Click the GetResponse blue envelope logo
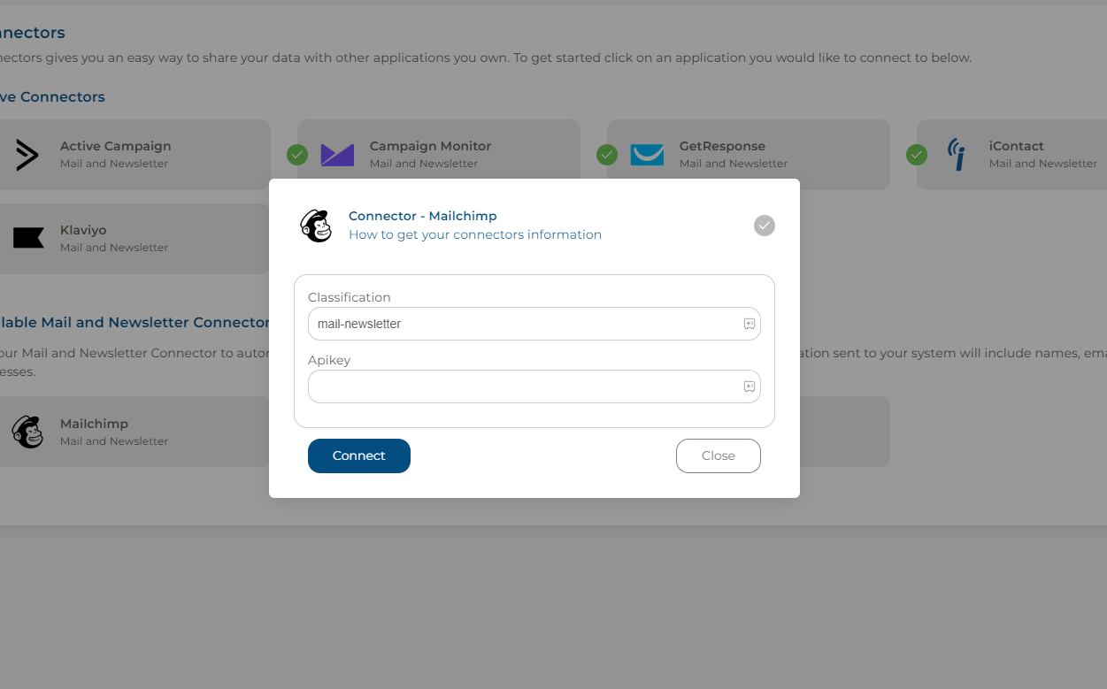The width and height of the screenshot is (1107, 689). point(647,155)
